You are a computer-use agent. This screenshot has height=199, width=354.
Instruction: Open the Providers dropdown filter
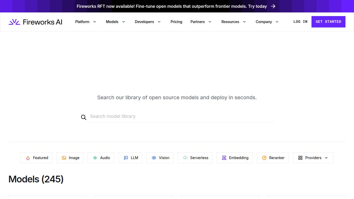coord(313,158)
